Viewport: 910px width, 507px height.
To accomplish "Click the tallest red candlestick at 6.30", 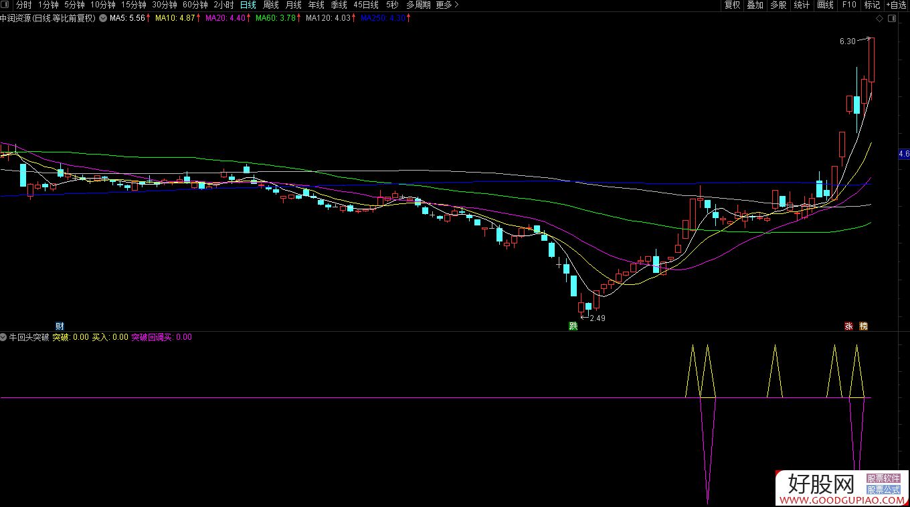I will [872, 60].
